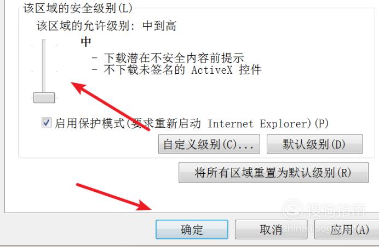Open 自定义级别(C)... settings

[209, 144]
